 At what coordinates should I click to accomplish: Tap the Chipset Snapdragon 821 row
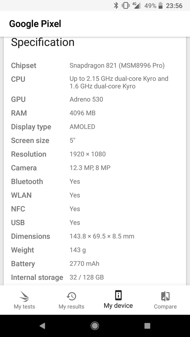coord(95,66)
